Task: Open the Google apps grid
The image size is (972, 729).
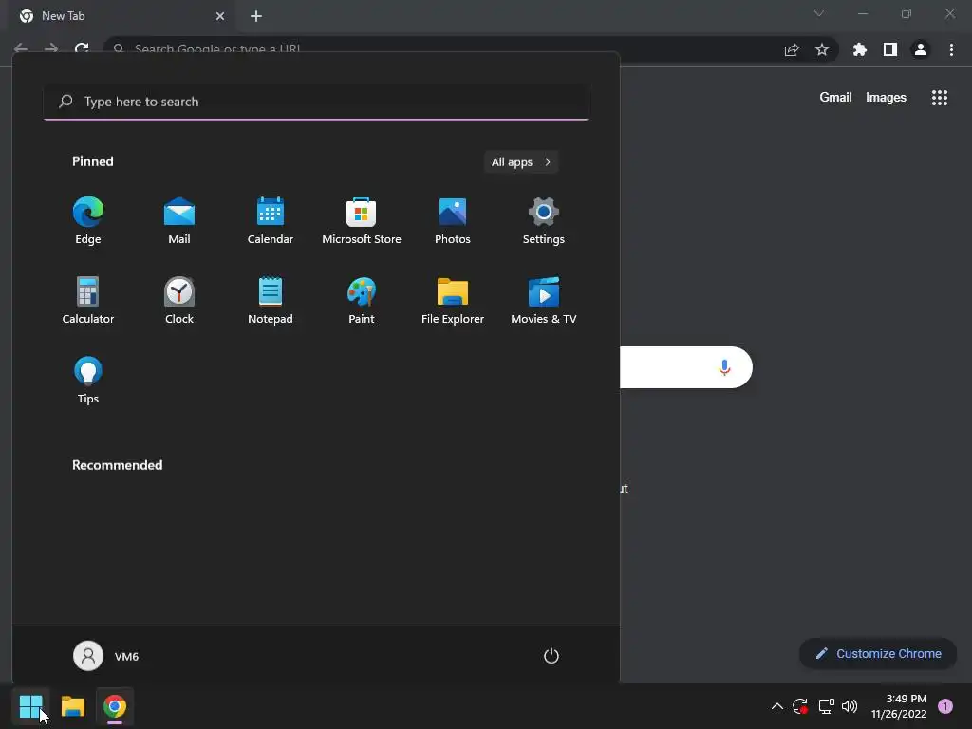Action: (x=939, y=98)
